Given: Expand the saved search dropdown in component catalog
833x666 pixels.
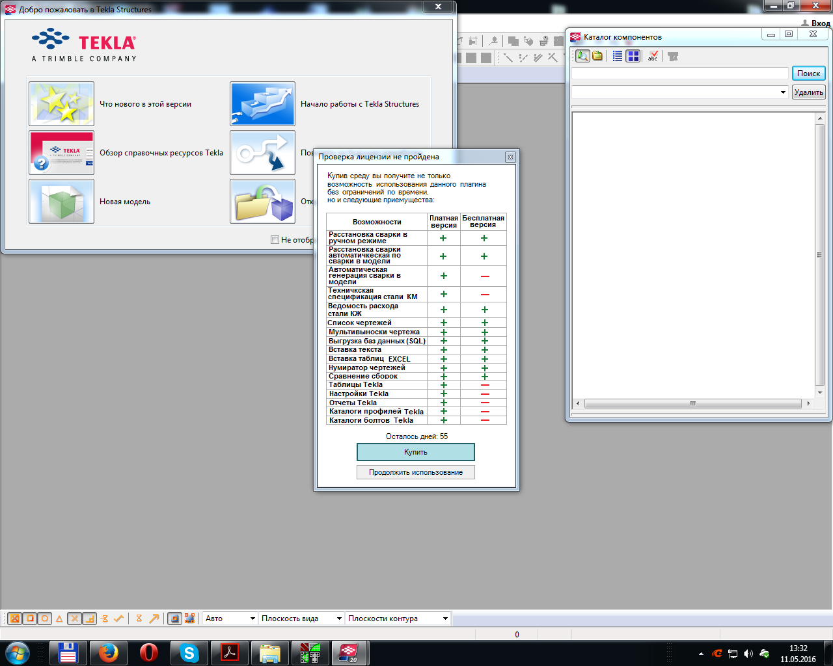Looking at the screenshot, I should click(x=783, y=92).
